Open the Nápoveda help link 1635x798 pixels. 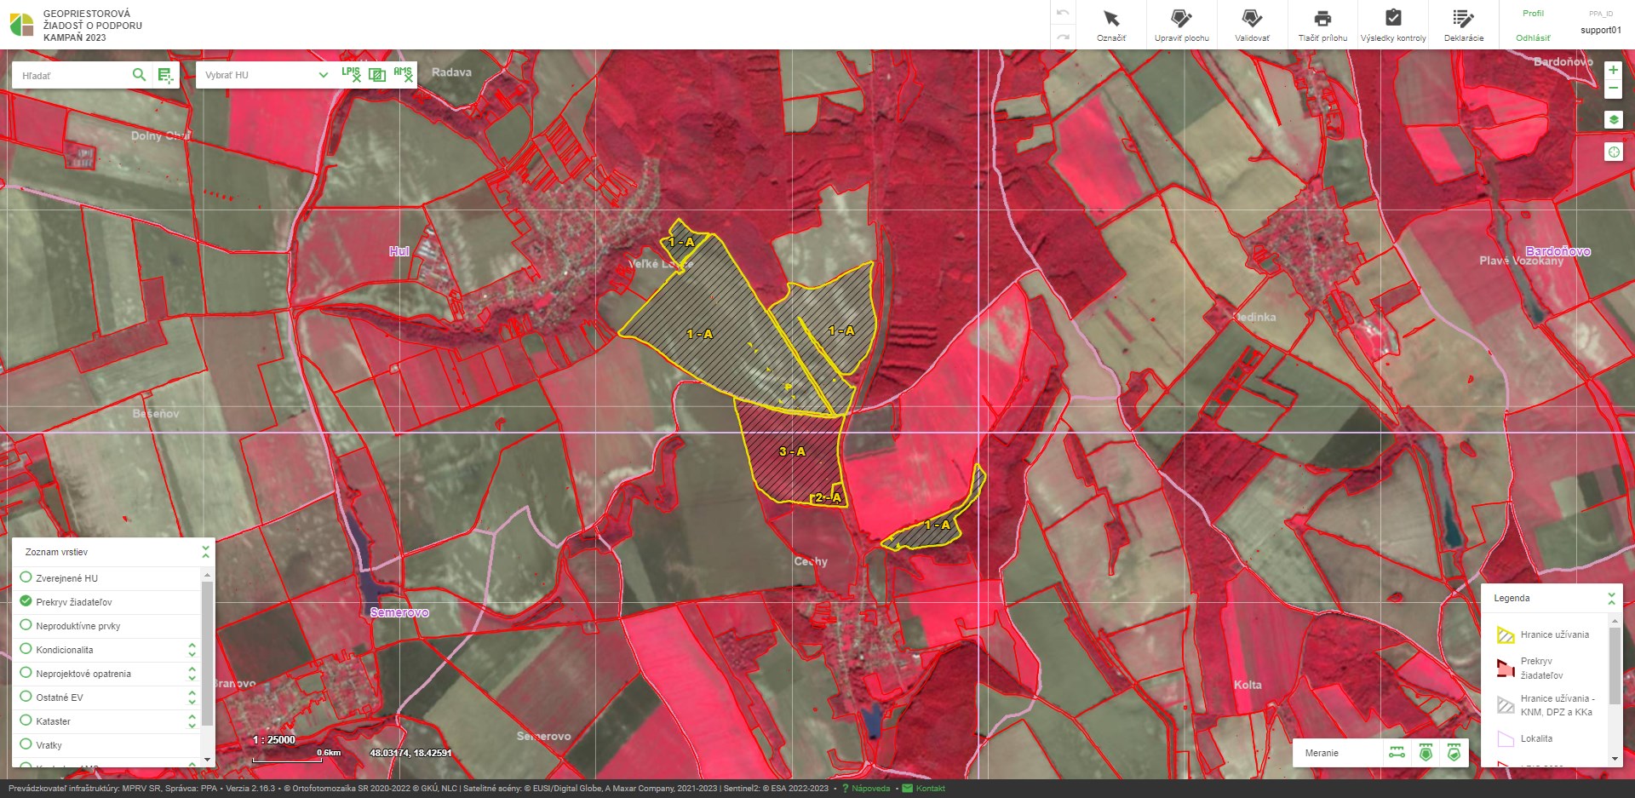tap(870, 789)
